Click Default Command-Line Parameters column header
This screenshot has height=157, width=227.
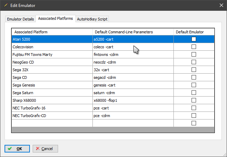click(x=133, y=32)
